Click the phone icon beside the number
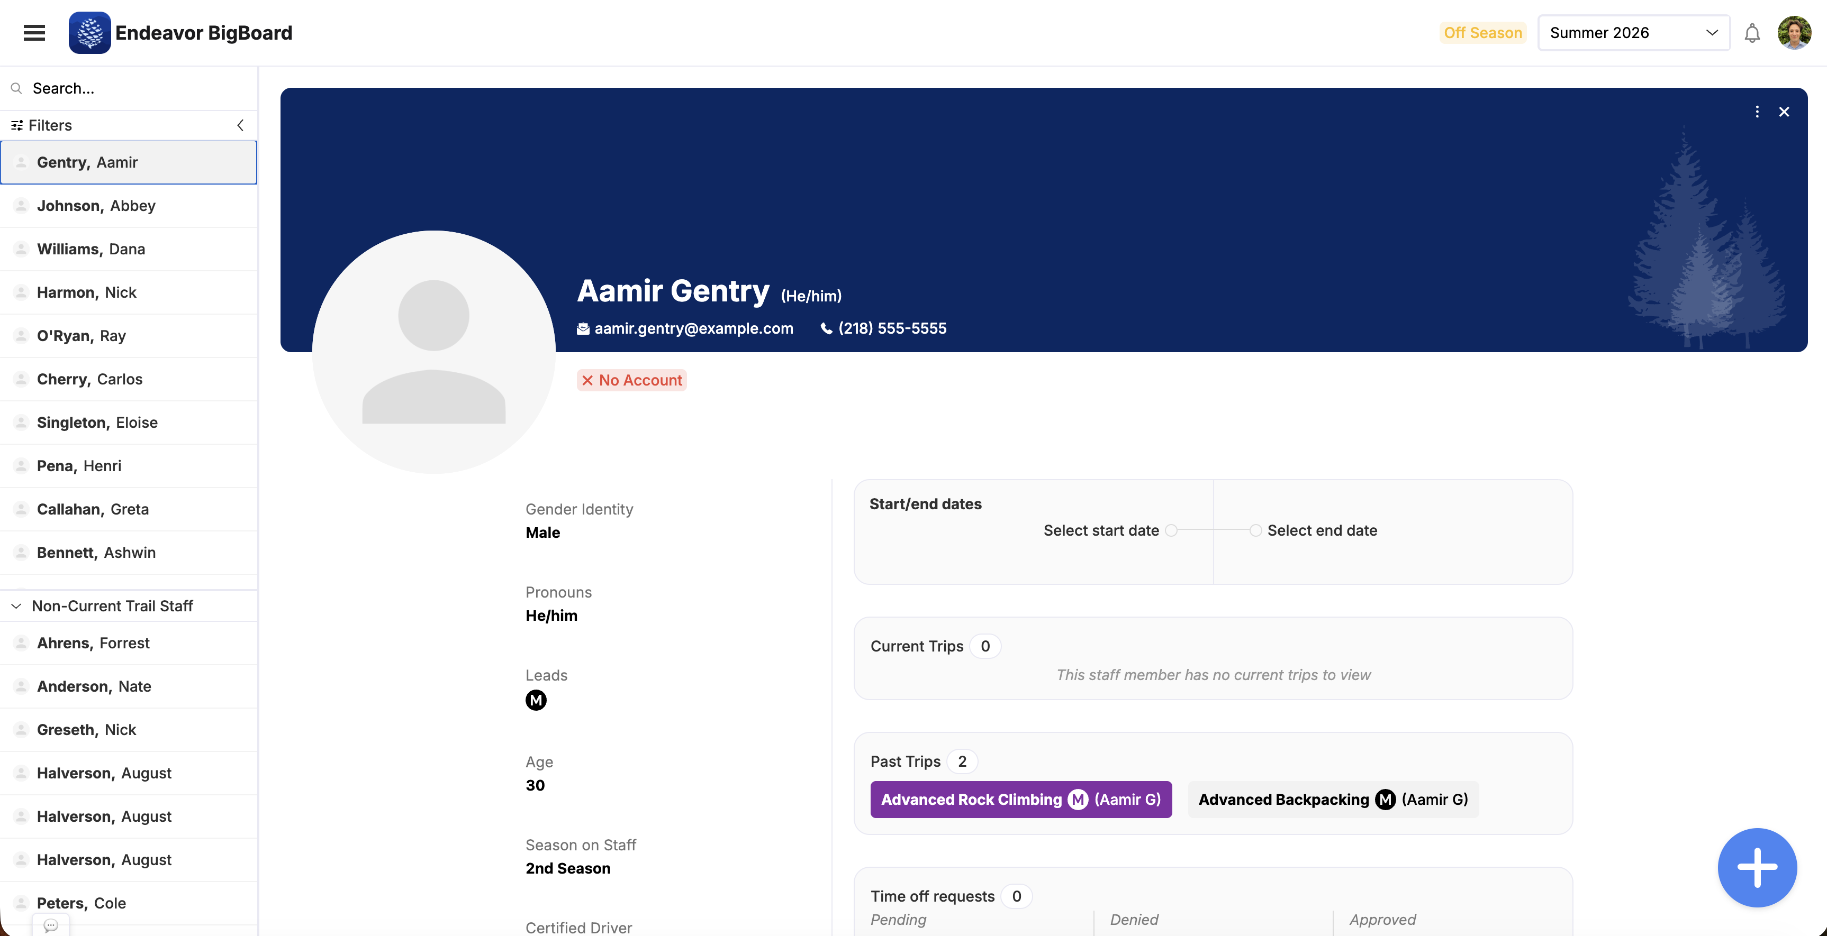The height and width of the screenshot is (936, 1827). [826, 328]
